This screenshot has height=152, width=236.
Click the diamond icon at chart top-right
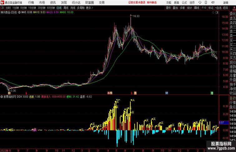pyautogui.click(x=213, y=12)
